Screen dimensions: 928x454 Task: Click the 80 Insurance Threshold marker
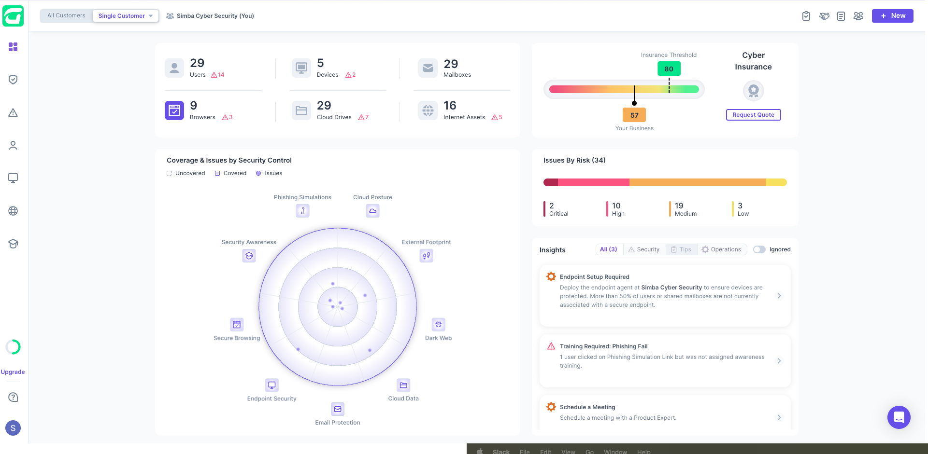point(669,69)
